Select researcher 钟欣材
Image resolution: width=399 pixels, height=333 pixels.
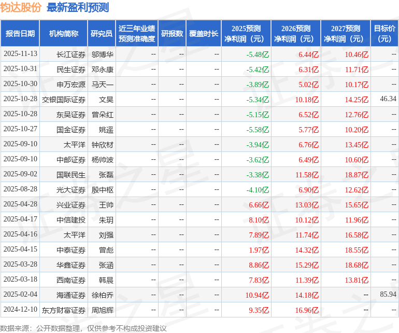point(103,145)
